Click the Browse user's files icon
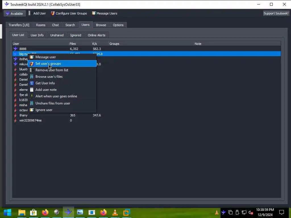The image size is (291, 218). pos(32,77)
